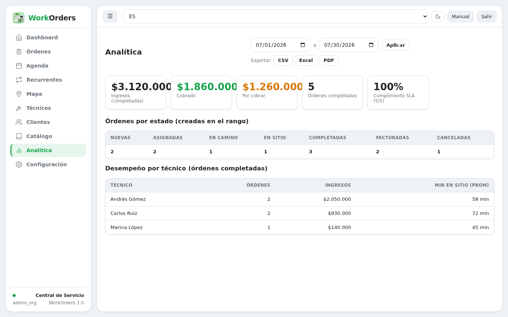This screenshot has height=317, width=508.
Task: Click the Órdenes completadas card showing 5
Action: point(332,92)
